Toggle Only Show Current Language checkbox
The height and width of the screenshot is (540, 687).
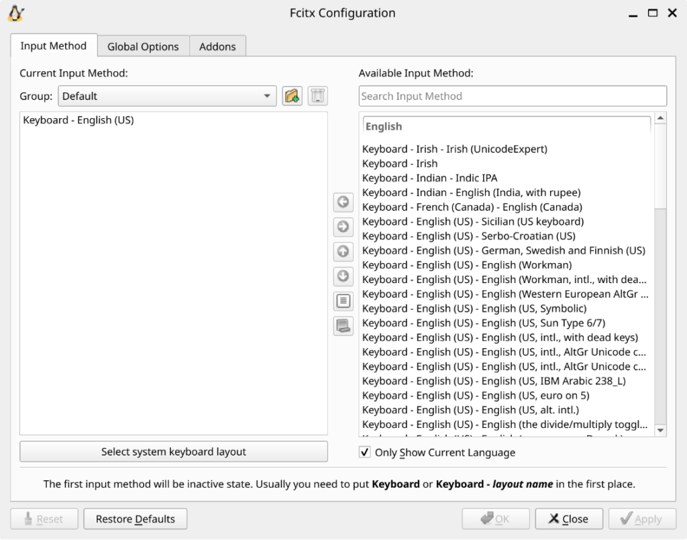tap(365, 452)
